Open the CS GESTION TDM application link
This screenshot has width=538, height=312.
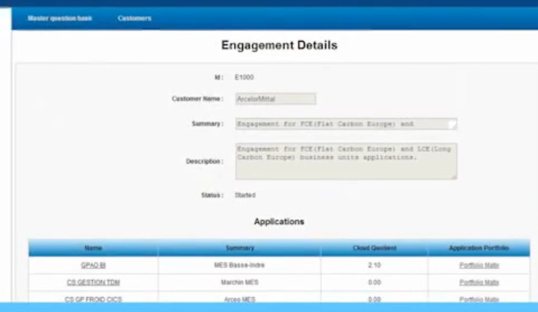coord(94,282)
